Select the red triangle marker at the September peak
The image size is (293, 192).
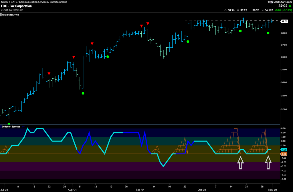tap(147, 23)
